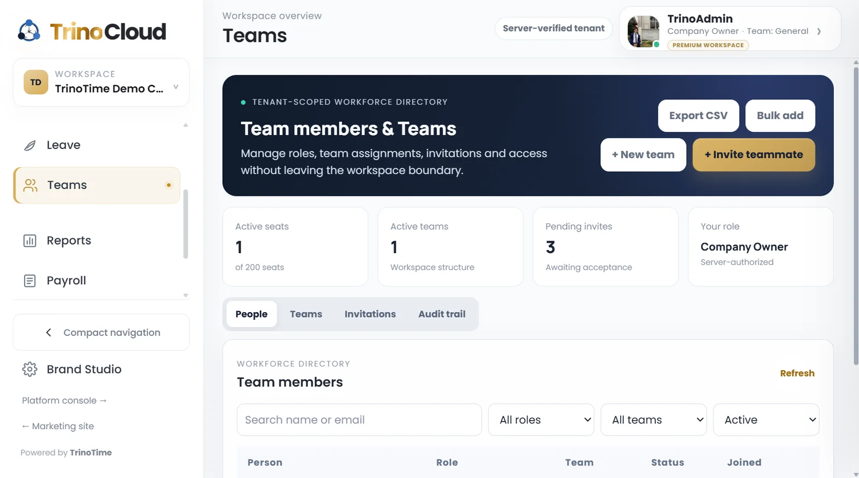Click the TrinoCloud logo icon
This screenshot has width=859, height=478.
point(29,31)
